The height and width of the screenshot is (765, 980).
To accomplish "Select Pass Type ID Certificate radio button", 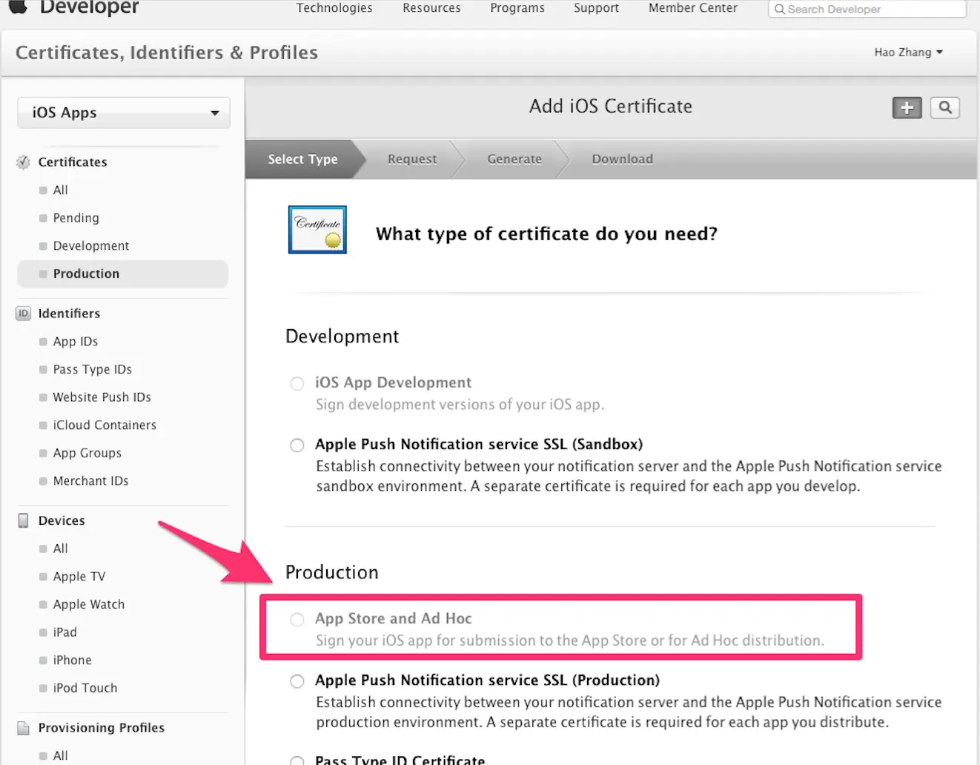I will 297,761.
